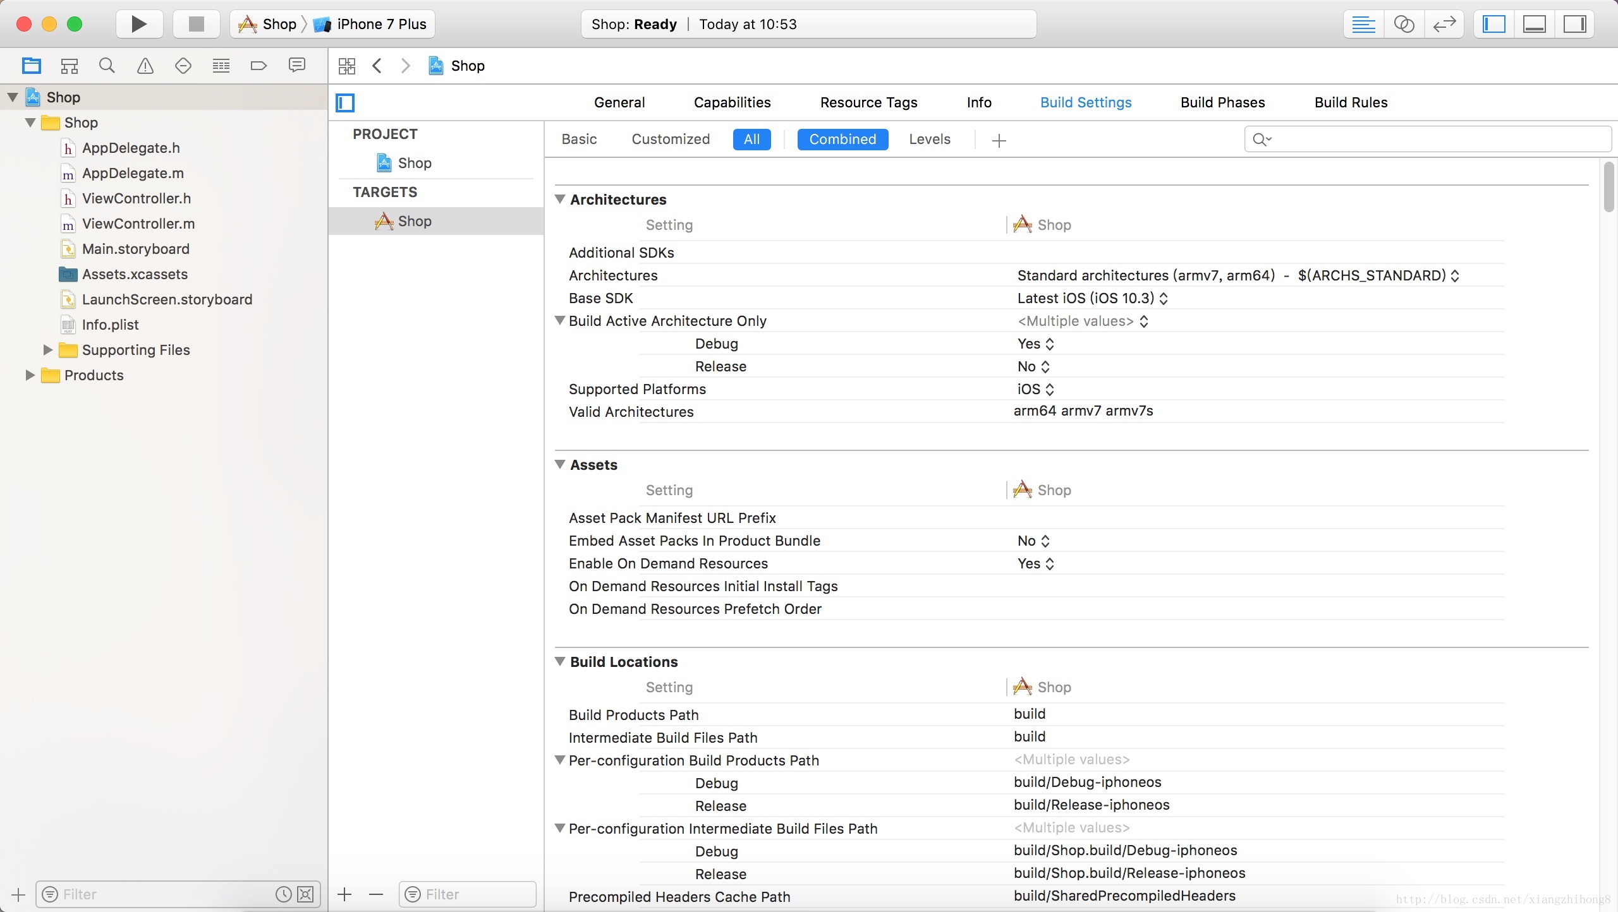1618x912 pixels.
Task: Go forward in editor history
Action: point(406,66)
